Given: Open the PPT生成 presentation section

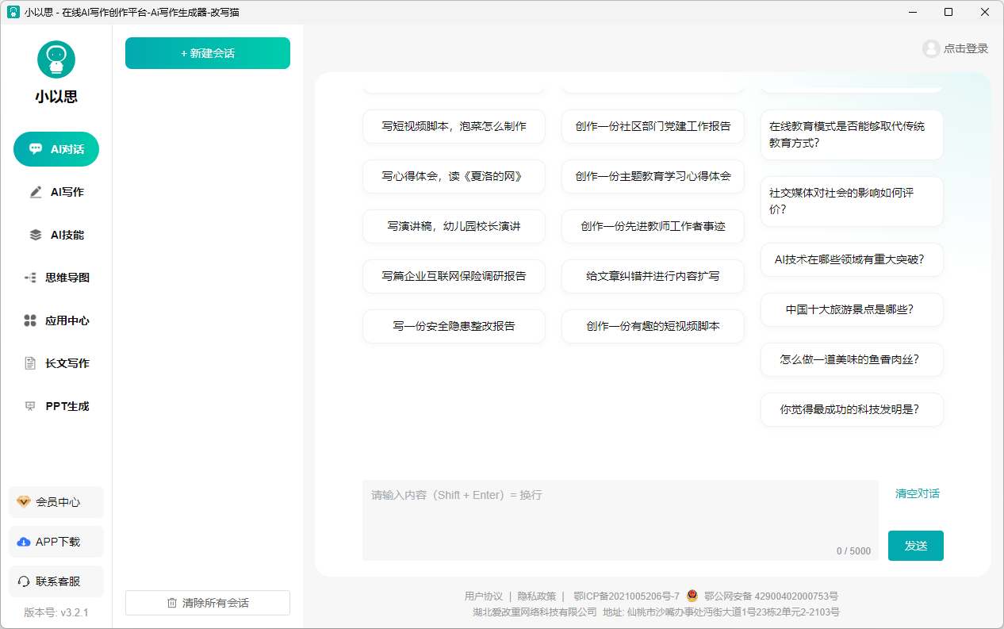Looking at the screenshot, I should click(x=56, y=406).
